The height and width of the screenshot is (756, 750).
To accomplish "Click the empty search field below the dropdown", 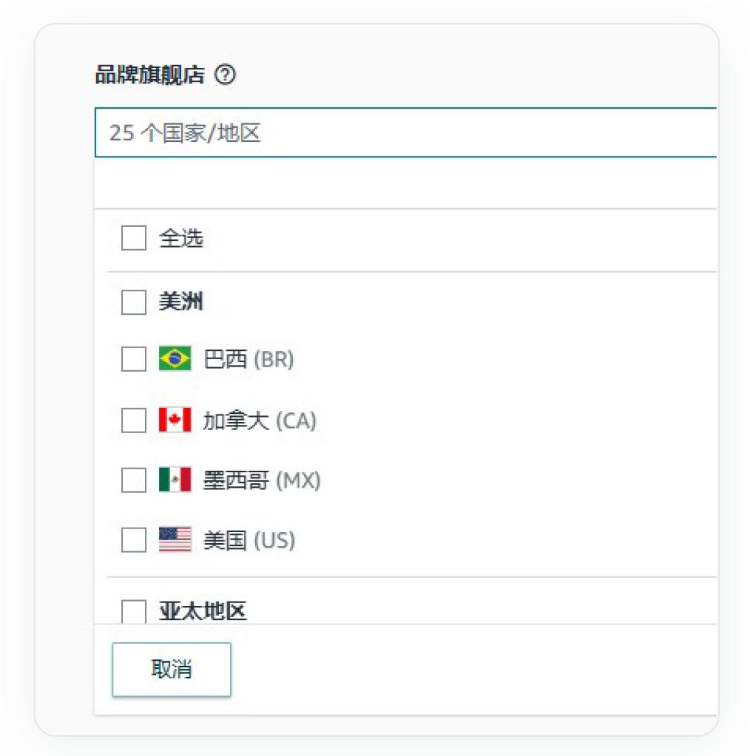I will coord(405,183).
